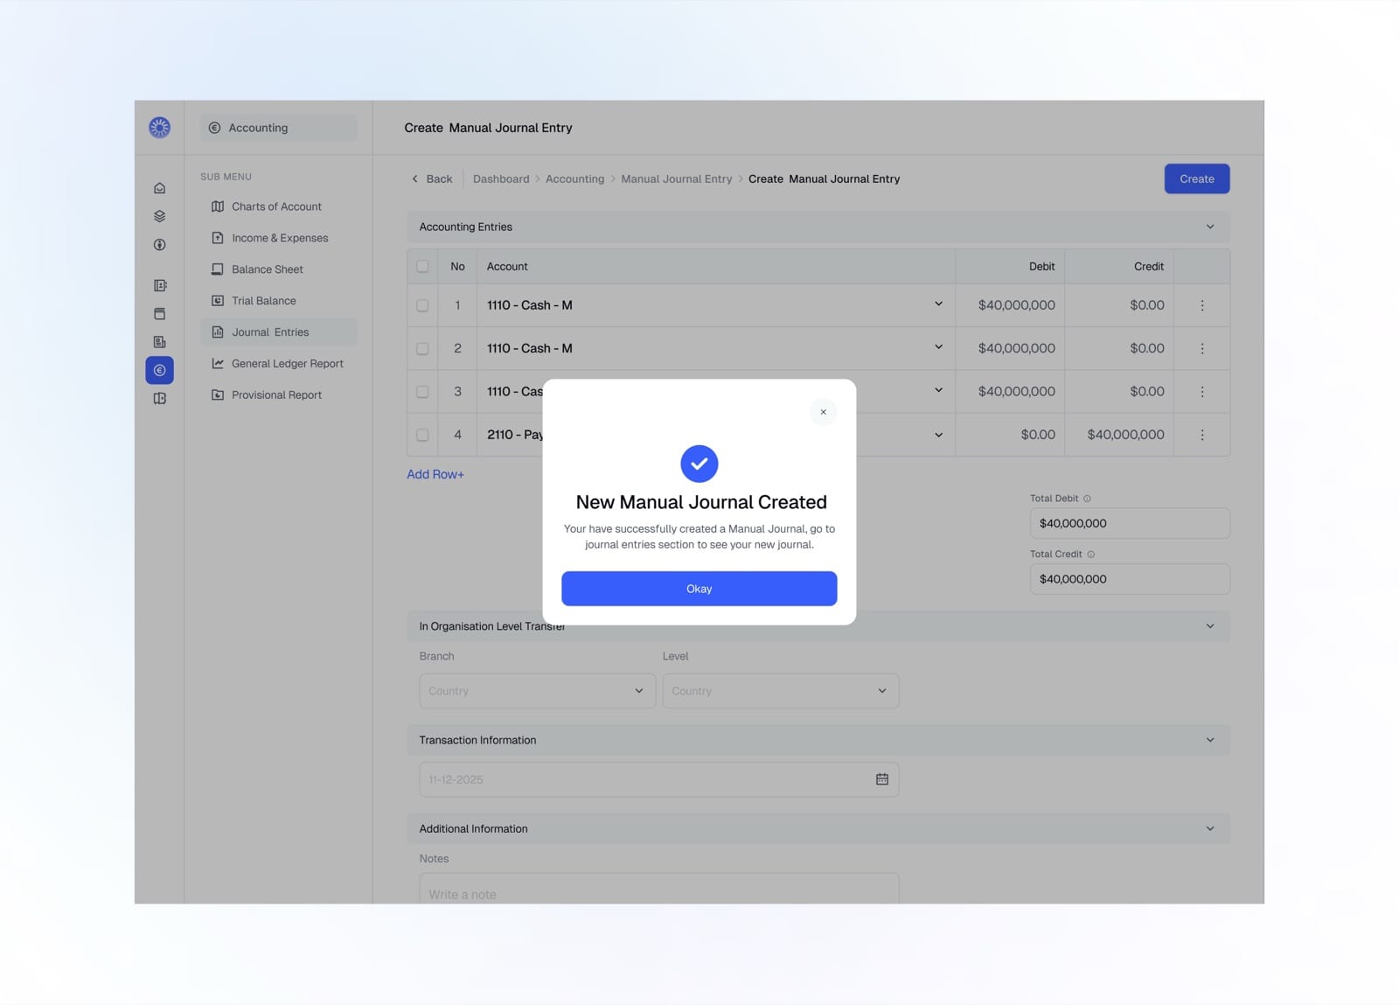
Task: Open row 4 three-dot options menu
Action: (1202, 435)
